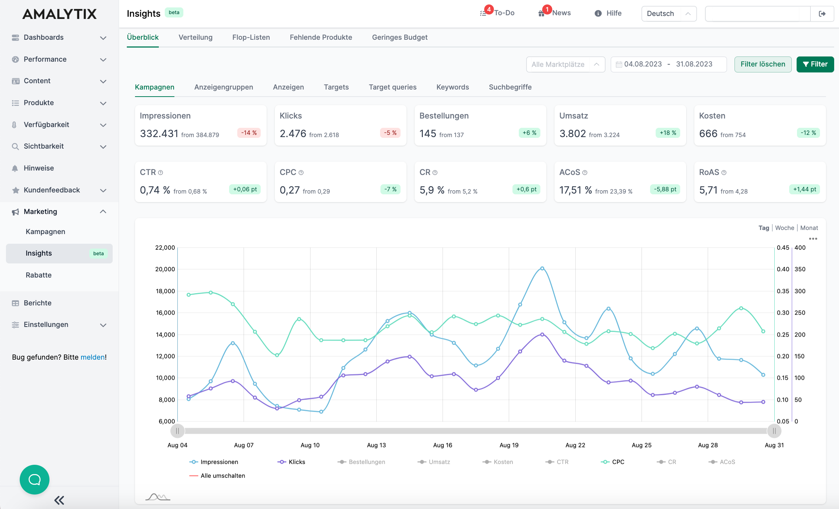Click left handle of chart range slider
Viewport: 839px width, 509px height.
coord(177,431)
